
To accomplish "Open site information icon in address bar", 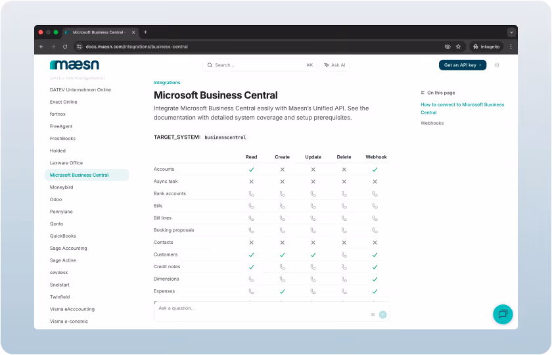I will 80,47.
